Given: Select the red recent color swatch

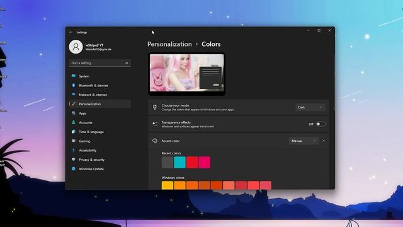Looking at the screenshot, I should pyautogui.click(x=192, y=163).
